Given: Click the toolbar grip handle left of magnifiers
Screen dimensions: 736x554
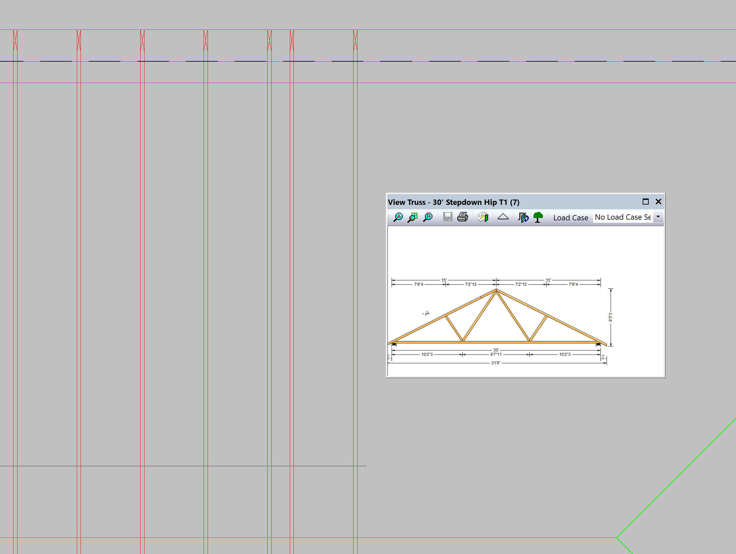Looking at the screenshot, I should (x=389, y=217).
